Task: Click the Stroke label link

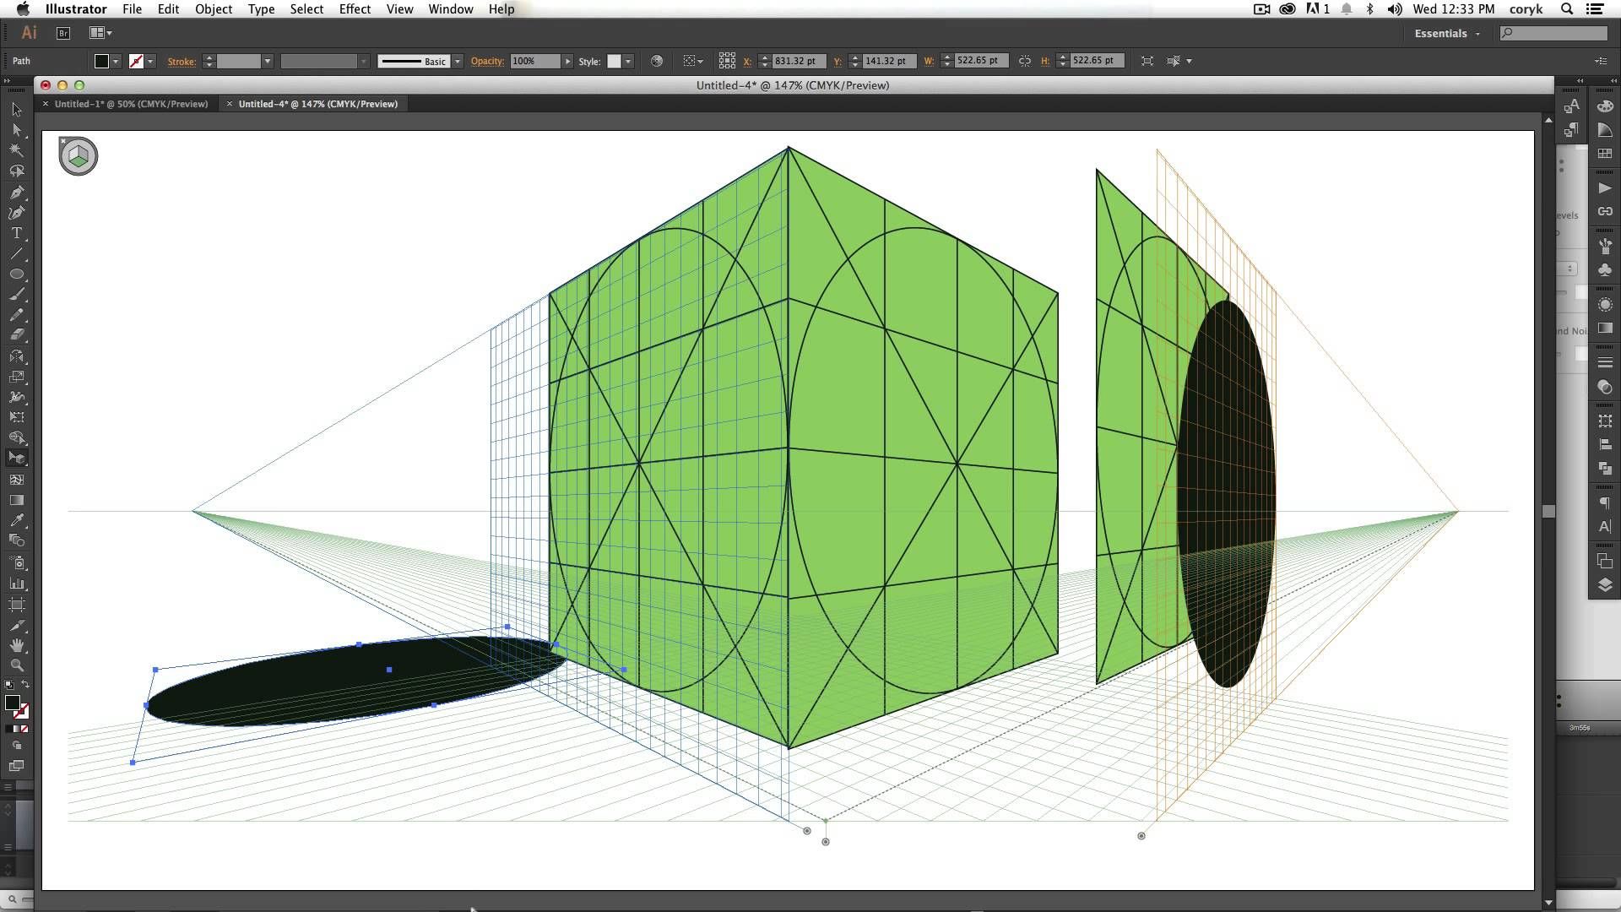Action: (x=181, y=62)
